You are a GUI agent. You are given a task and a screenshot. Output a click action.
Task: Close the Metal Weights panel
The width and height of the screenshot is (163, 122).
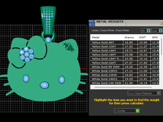pos(162,23)
